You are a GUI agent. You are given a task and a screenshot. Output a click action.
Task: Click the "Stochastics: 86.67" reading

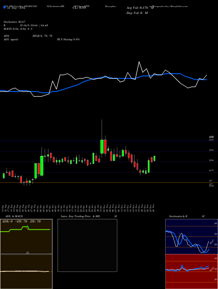(x=14, y=22)
